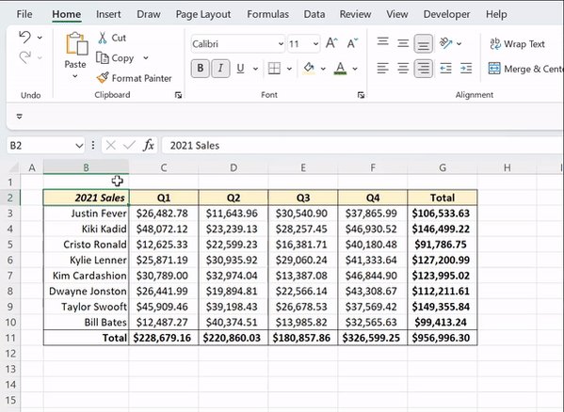Click the Paste clipboard icon
The width and height of the screenshot is (564, 412).
click(76, 44)
